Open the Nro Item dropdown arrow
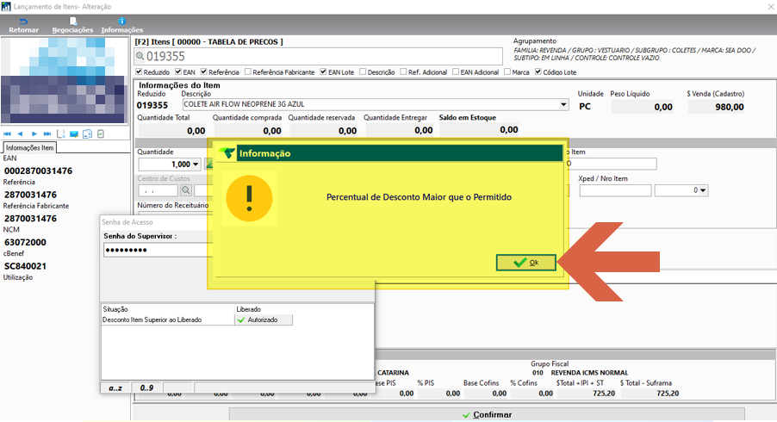 tap(703, 190)
